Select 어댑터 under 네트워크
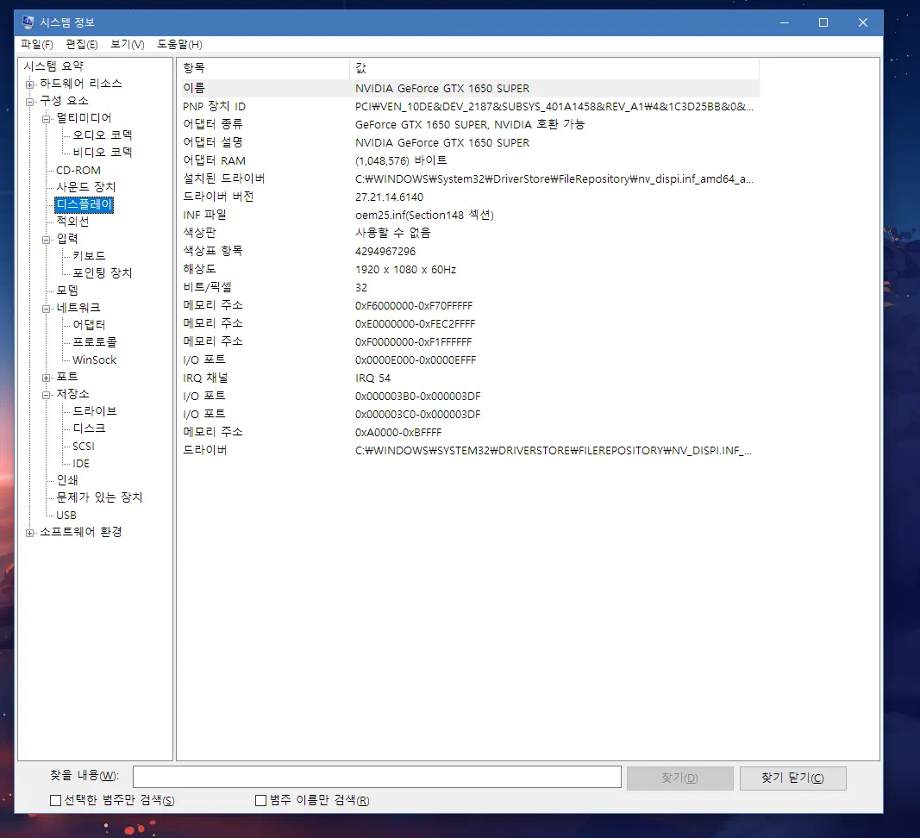The height and width of the screenshot is (838, 920). tap(89, 324)
